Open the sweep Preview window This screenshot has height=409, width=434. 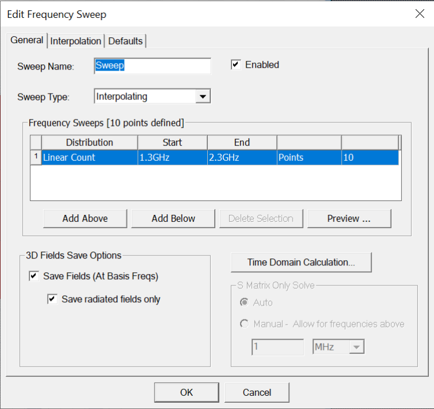tap(348, 218)
